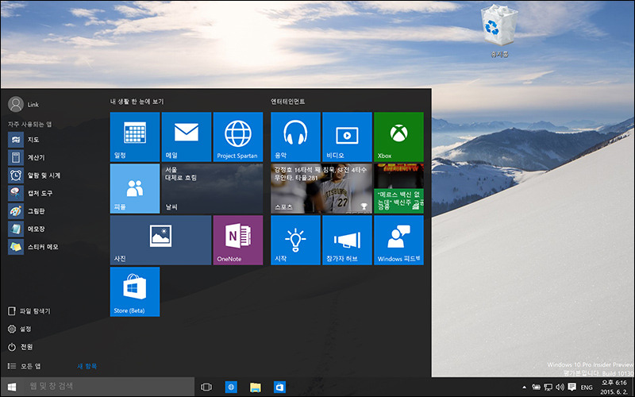Open Project Spartan from the taskbar
Viewport: 635px width, 397px height.
(231, 387)
